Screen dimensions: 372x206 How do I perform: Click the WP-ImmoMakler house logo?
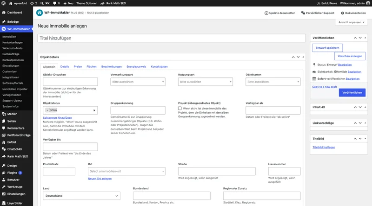click(40, 13)
